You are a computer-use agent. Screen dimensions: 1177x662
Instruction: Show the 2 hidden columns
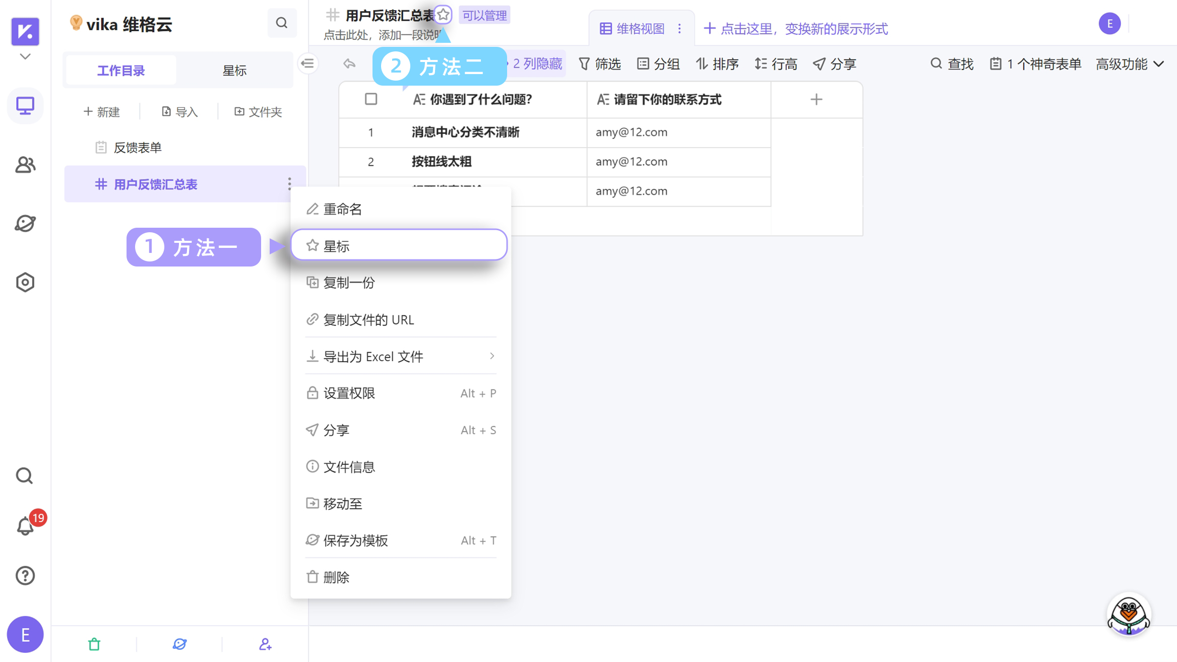click(x=537, y=63)
